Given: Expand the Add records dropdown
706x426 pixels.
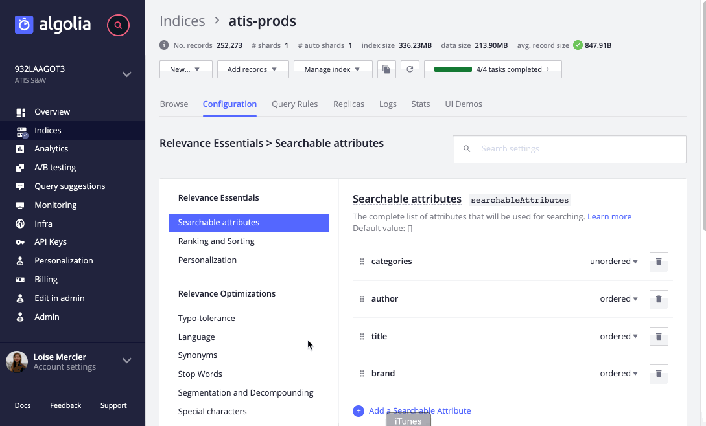Looking at the screenshot, I should click(x=253, y=69).
